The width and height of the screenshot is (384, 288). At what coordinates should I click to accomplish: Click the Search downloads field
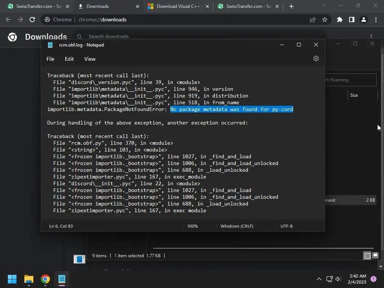(199, 36)
